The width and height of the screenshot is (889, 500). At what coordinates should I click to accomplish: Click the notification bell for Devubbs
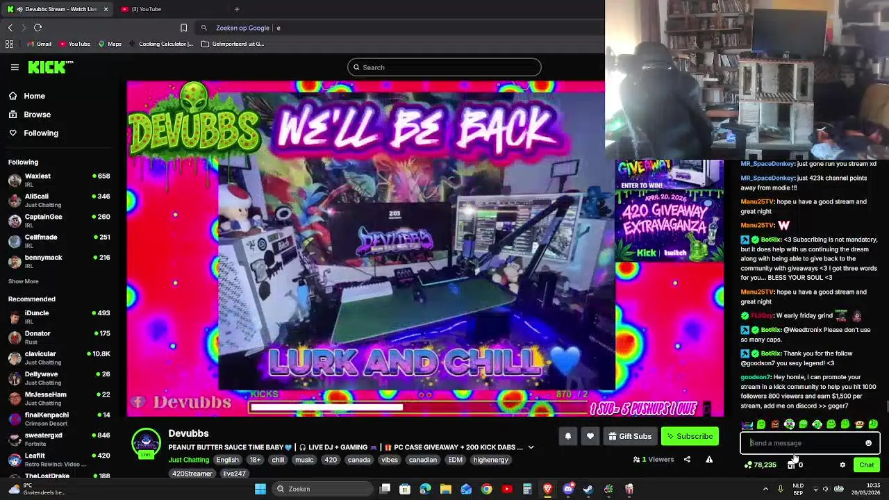point(567,436)
